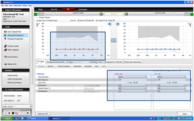Loop the sound with repeat icon
Viewport: 194px width, 121px height.
[16, 113]
